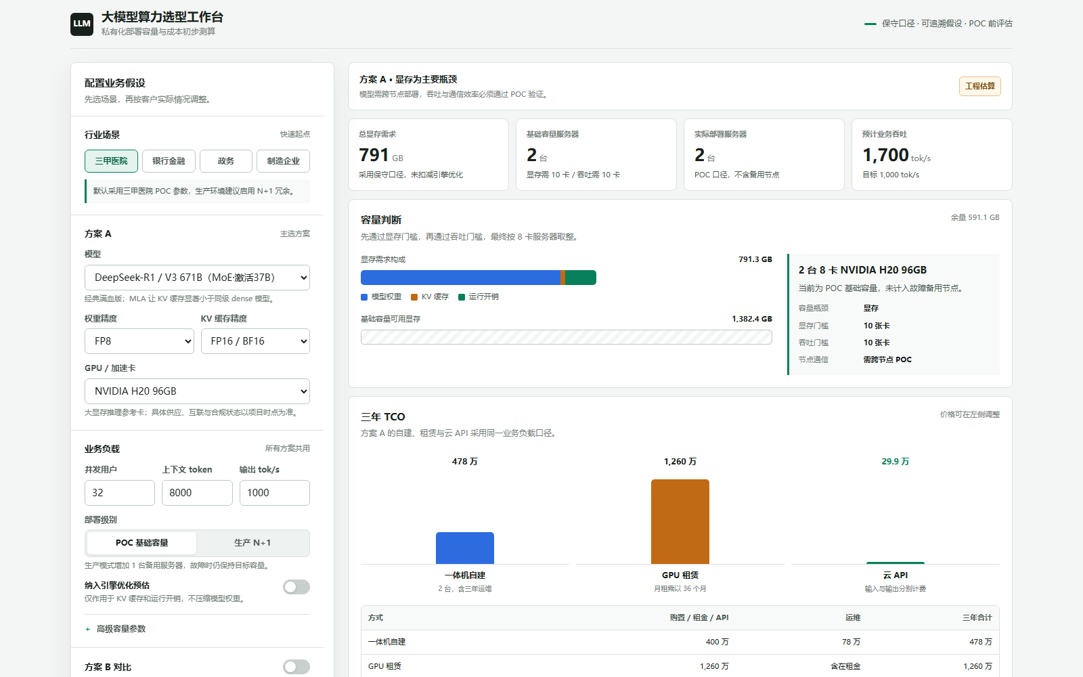Open the NVIDIA H20 96GB GPU dropdown
This screenshot has width=1083, height=677.
(x=197, y=391)
